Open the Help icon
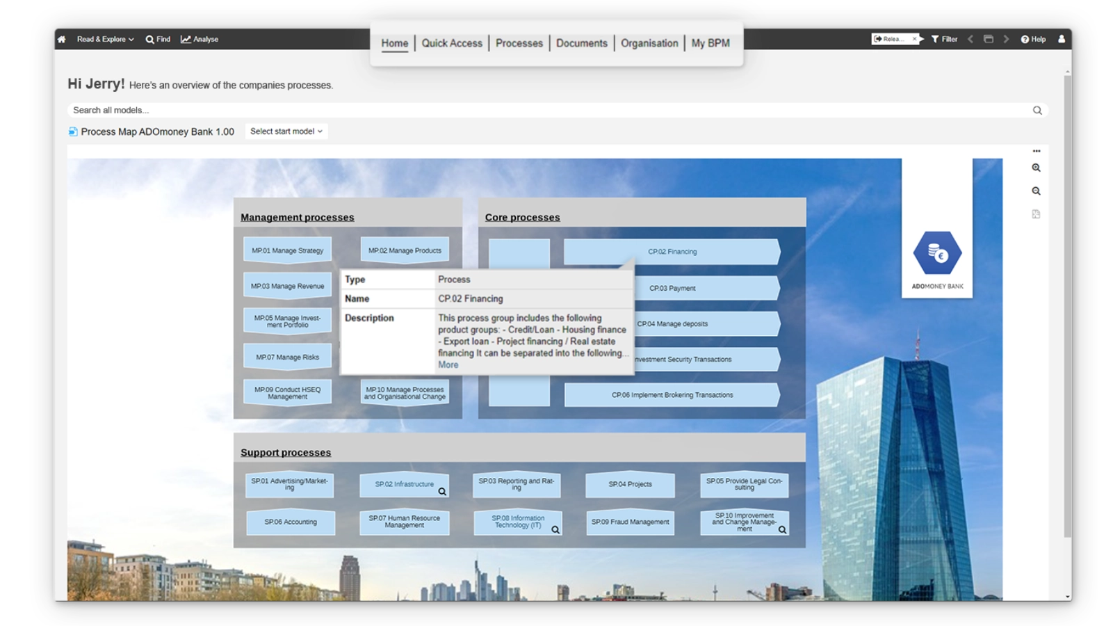Screen dimensions: 1113x626 [1023, 40]
